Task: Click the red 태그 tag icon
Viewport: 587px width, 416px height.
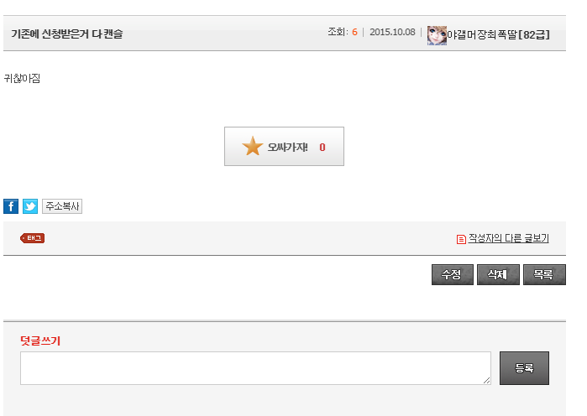Action: pyautogui.click(x=33, y=238)
